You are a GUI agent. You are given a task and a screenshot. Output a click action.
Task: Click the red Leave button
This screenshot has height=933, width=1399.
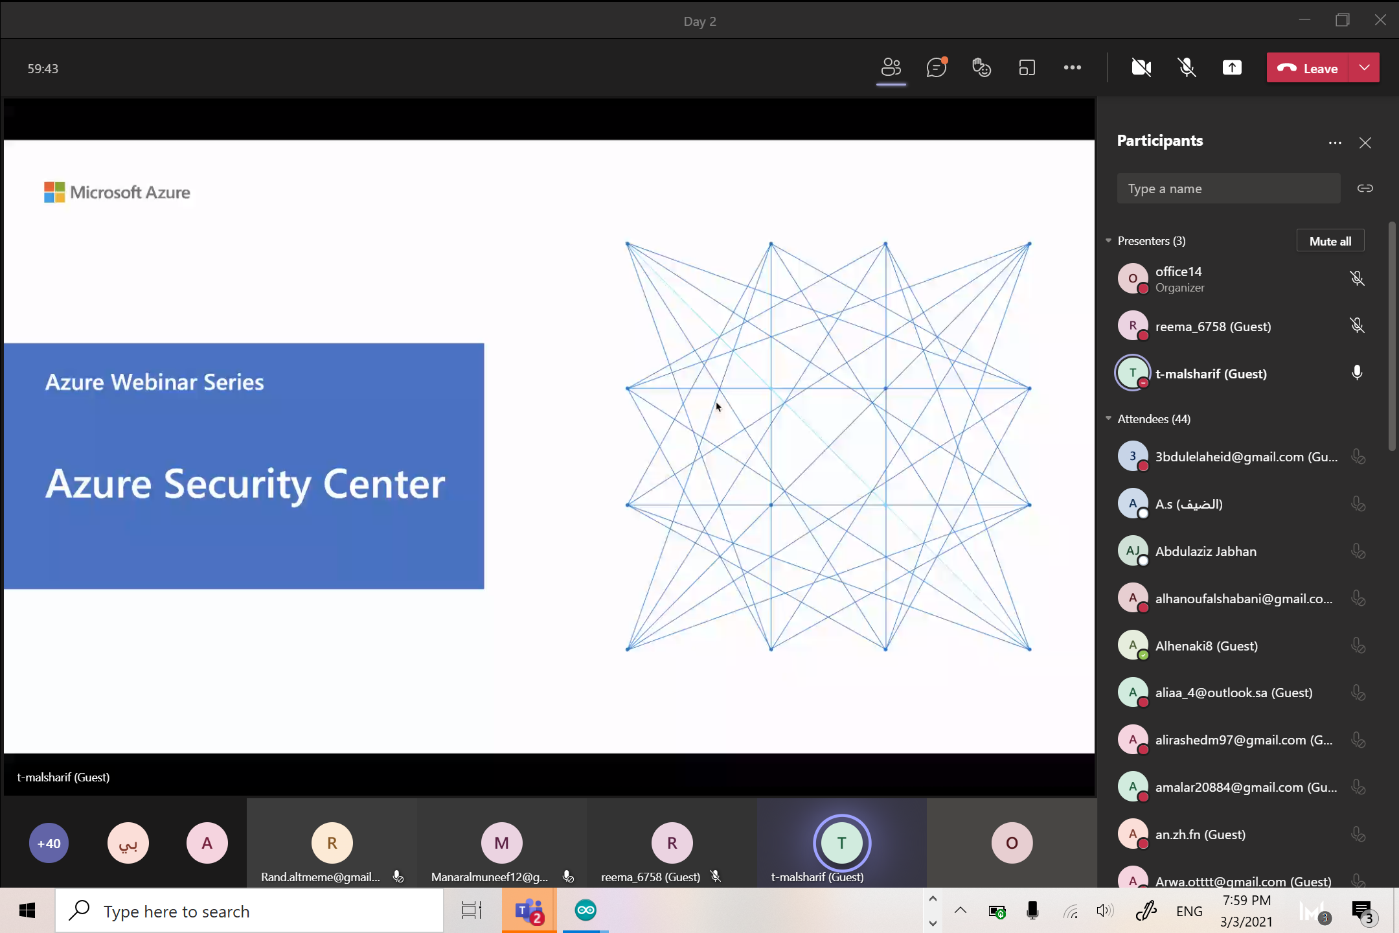coord(1308,68)
